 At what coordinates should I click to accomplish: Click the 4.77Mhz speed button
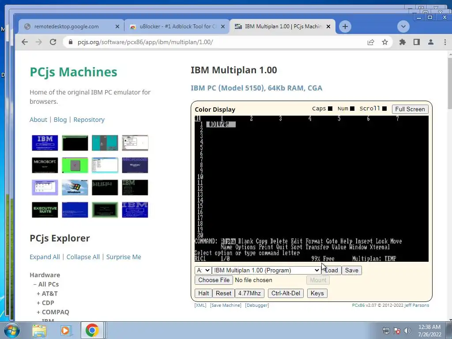click(250, 294)
